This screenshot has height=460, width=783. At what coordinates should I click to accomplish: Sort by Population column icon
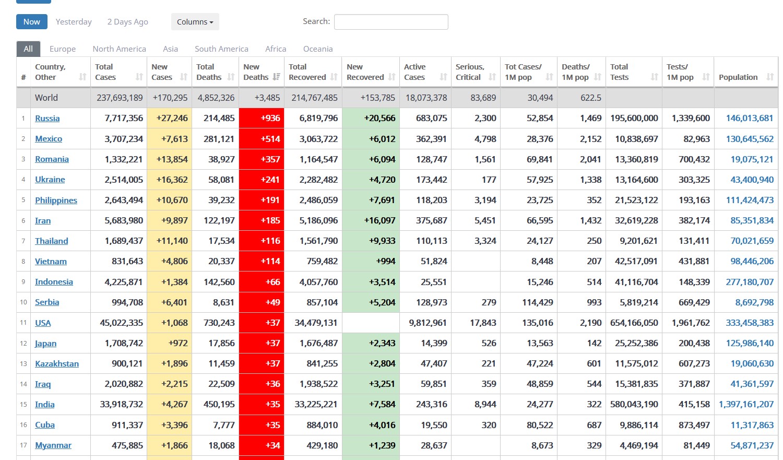[769, 77]
